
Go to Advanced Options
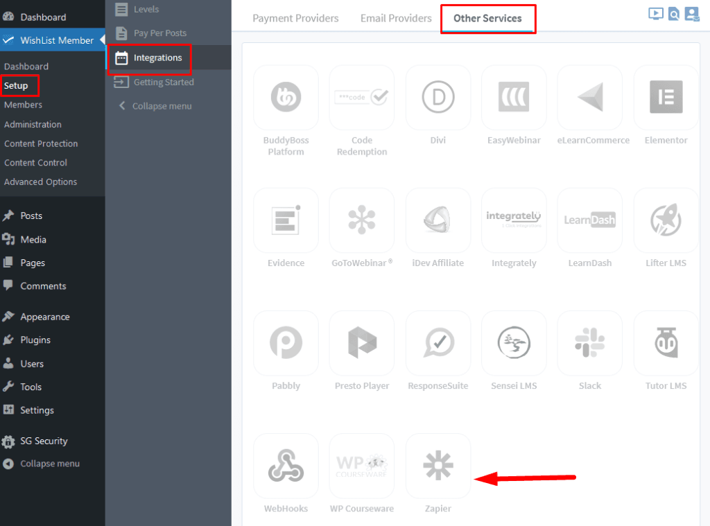tap(40, 182)
